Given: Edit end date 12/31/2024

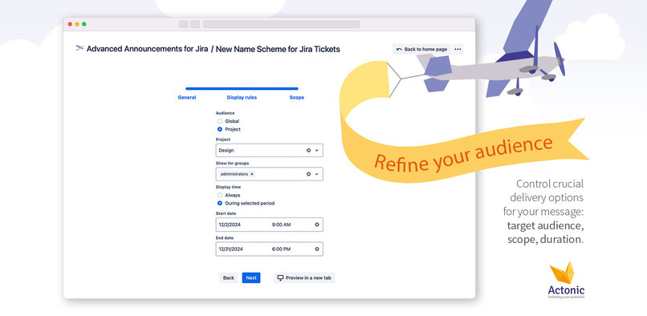Looking at the screenshot, I should coord(231,249).
